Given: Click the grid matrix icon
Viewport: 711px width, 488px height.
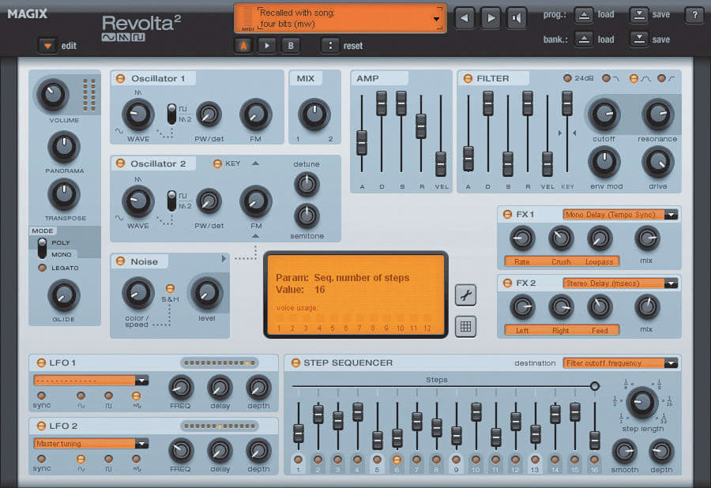Looking at the screenshot, I should pyautogui.click(x=465, y=326).
